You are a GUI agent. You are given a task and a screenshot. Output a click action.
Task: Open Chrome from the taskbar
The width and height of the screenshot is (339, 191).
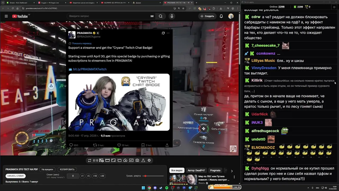(x=149, y=188)
